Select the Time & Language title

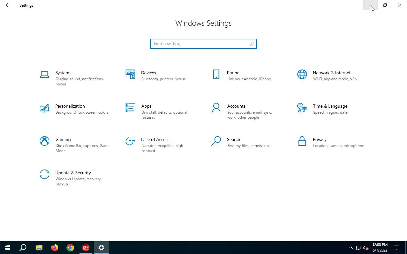coord(330,106)
